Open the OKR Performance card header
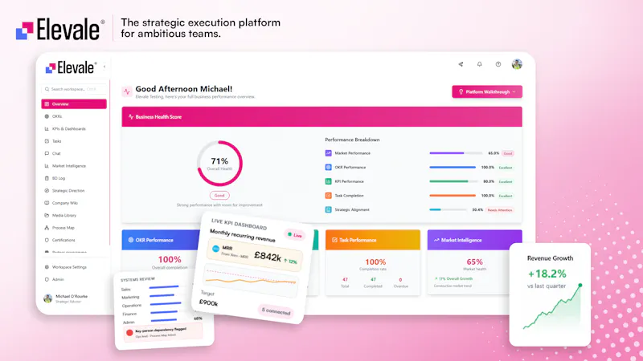The height and width of the screenshot is (361, 643). [161, 240]
